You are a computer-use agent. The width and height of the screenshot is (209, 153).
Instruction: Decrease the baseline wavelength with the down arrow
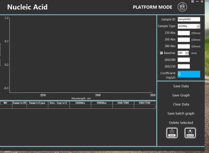click(x=187, y=54)
